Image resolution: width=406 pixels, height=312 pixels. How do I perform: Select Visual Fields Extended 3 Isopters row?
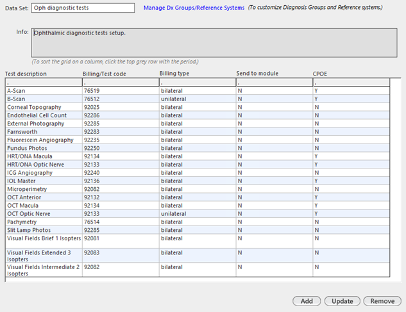(x=198, y=256)
